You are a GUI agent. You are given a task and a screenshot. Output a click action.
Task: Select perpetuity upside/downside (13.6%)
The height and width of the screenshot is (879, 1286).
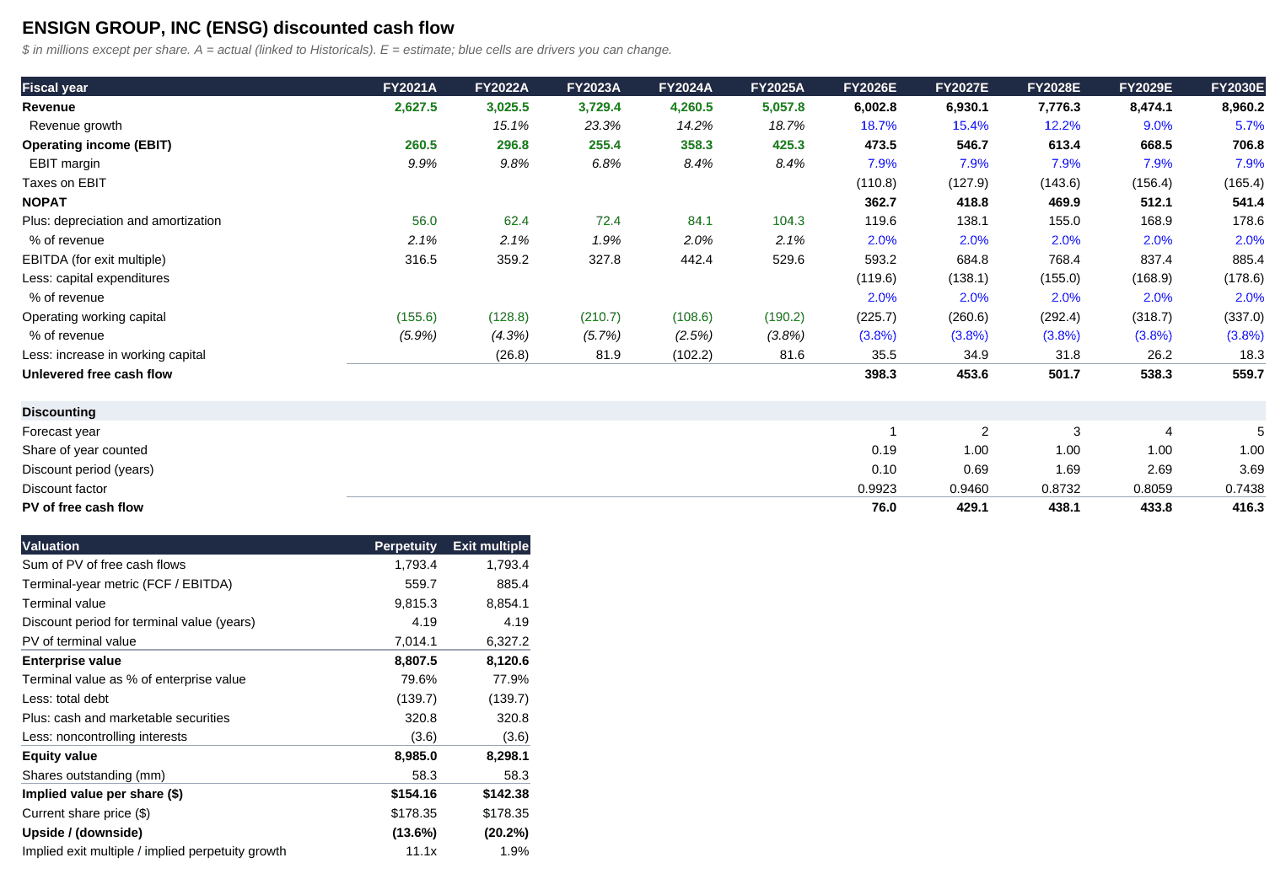pyautogui.click(x=415, y=833)
